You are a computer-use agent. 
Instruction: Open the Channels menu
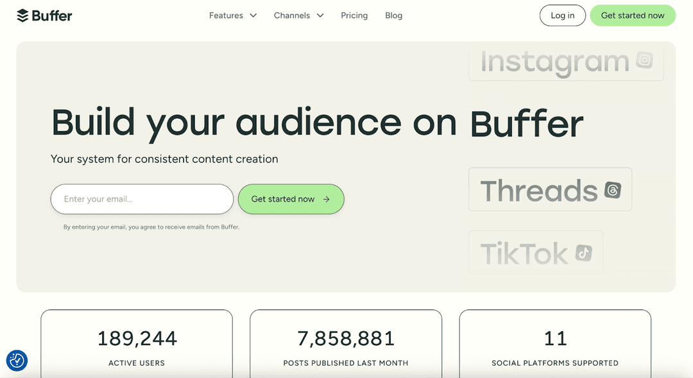click(299, 15)
